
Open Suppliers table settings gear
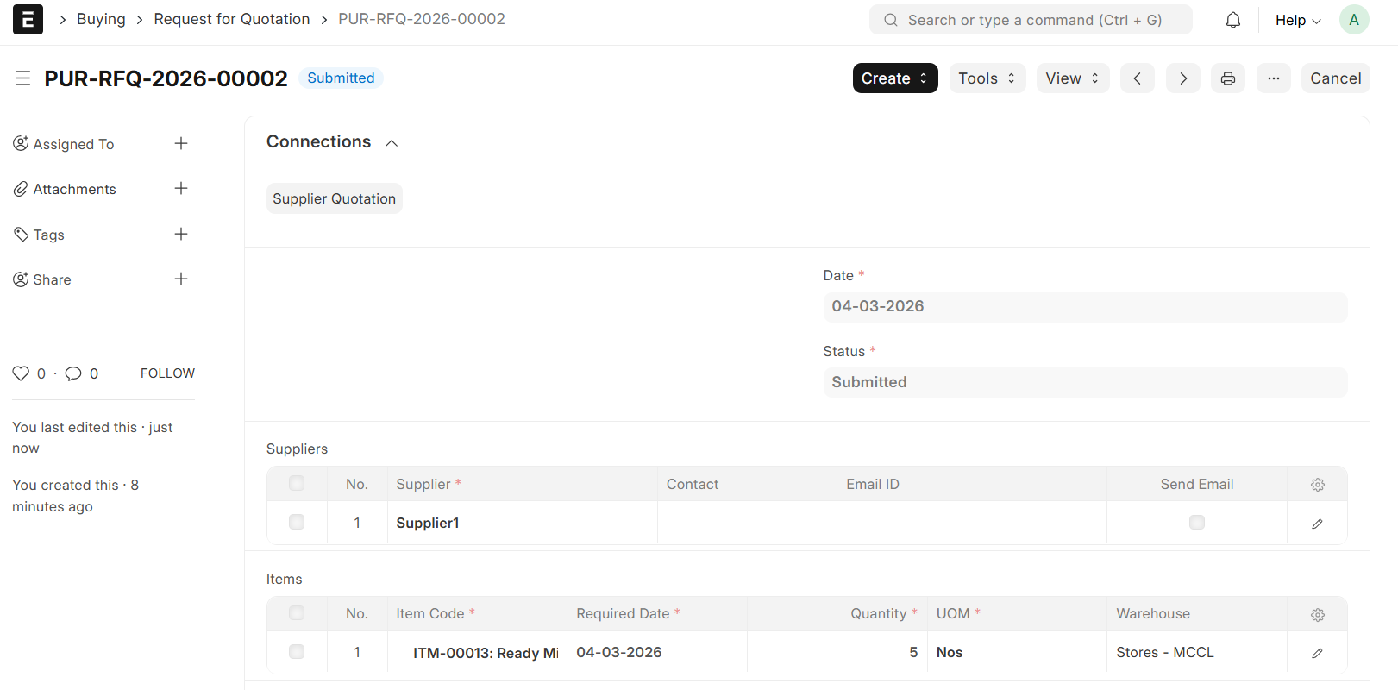[x=1317, y=485]
